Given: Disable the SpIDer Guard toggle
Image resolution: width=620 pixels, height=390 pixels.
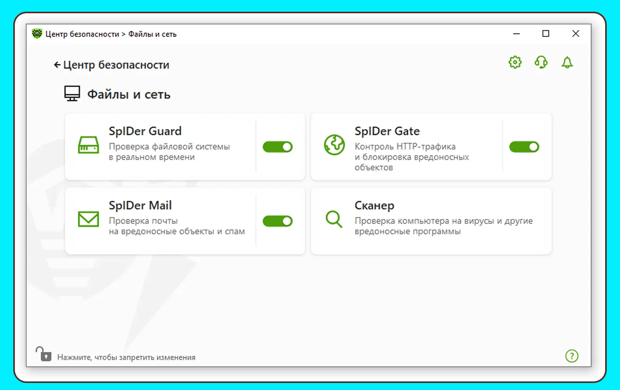Looking at the screenshot, I should click(278, 147).
